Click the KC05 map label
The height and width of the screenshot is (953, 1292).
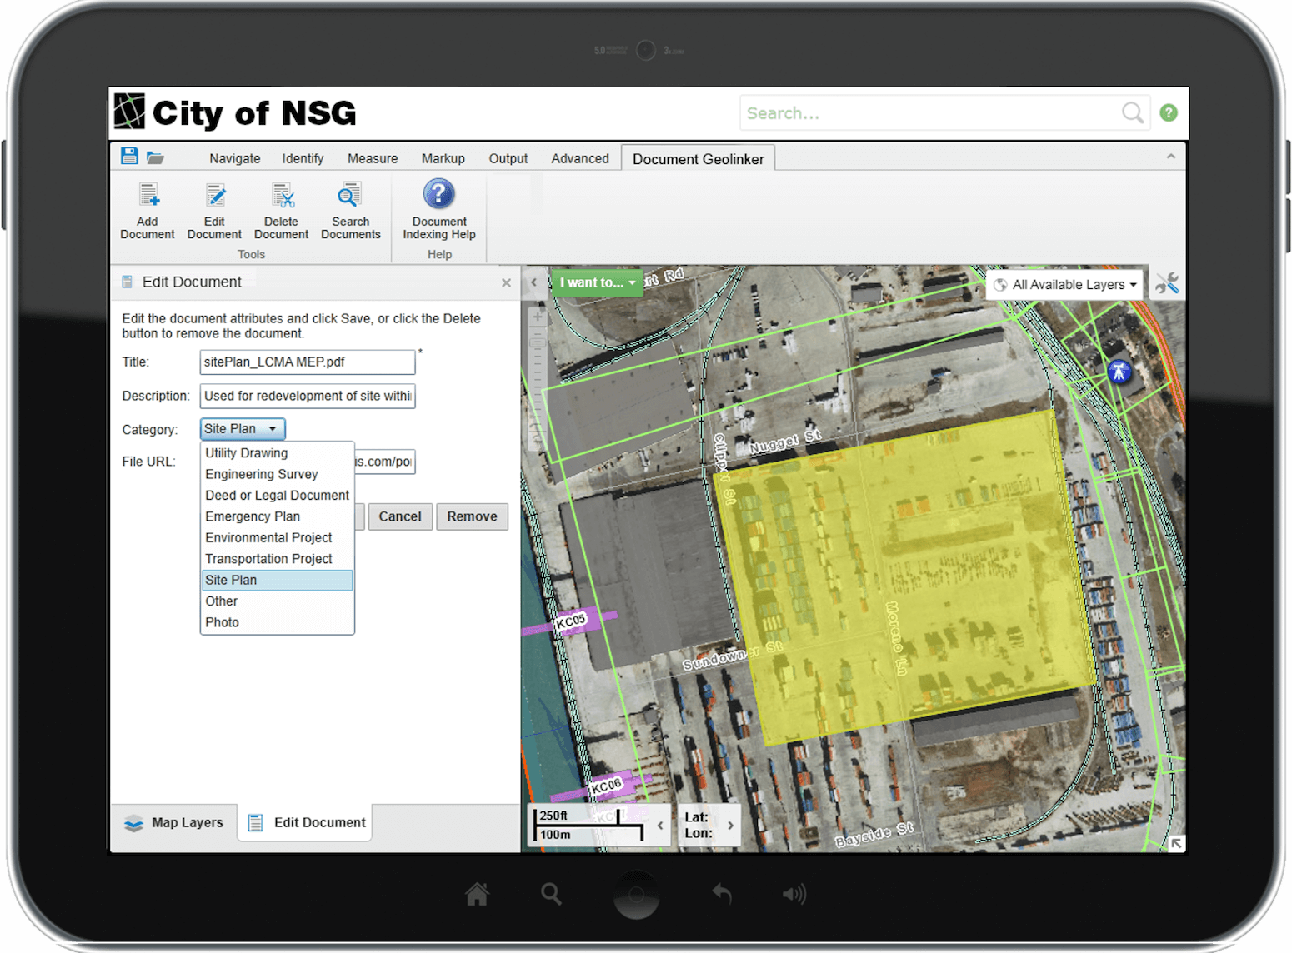coord(572,621)
